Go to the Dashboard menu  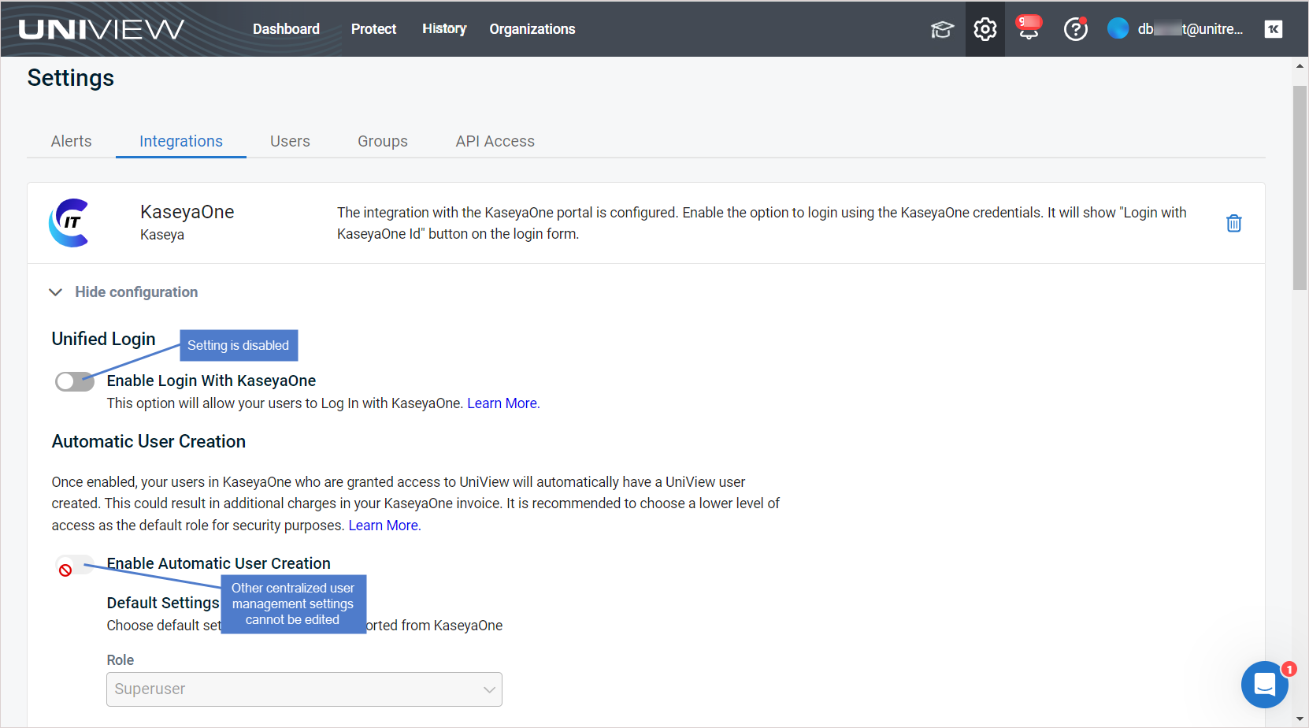(x=286, y=29)
